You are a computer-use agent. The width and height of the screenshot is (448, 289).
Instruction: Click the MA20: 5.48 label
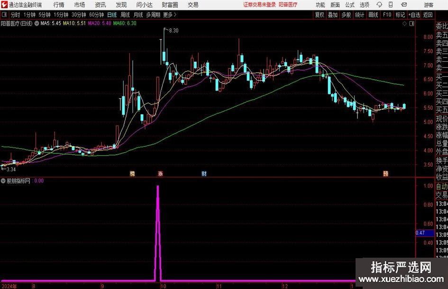(100, 23)
